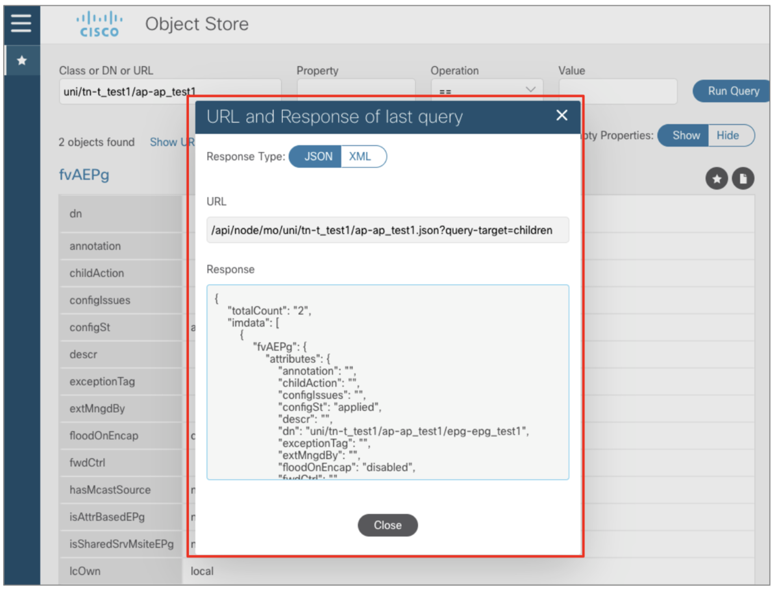Open the Operation dropdown
This screenshot has height=592, width=779.
pos(487,90)
